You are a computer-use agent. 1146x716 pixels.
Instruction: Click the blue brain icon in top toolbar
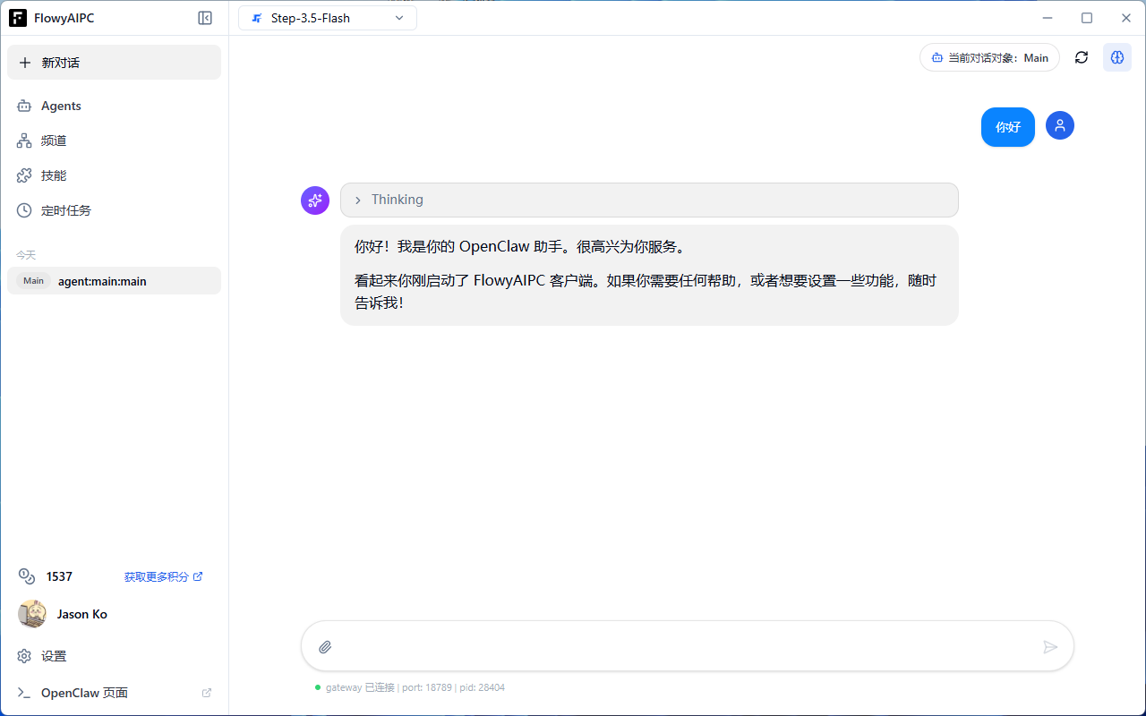(x=1116, y=57)
